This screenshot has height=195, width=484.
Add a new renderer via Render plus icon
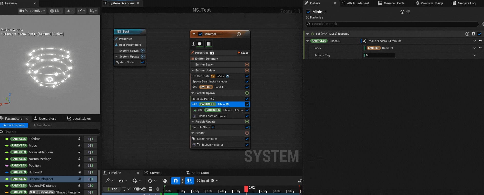247,133
